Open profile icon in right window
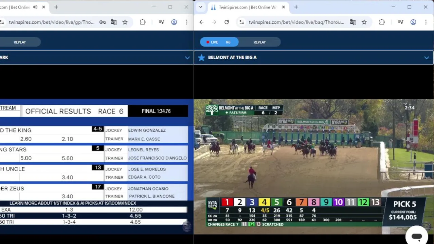434x244 pixels. tap(413, 22)
